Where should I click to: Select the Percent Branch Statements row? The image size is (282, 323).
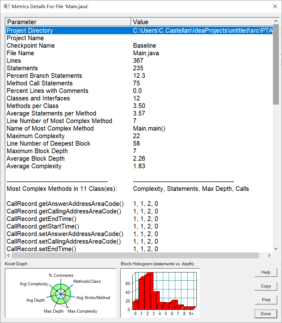coord(139,76)
